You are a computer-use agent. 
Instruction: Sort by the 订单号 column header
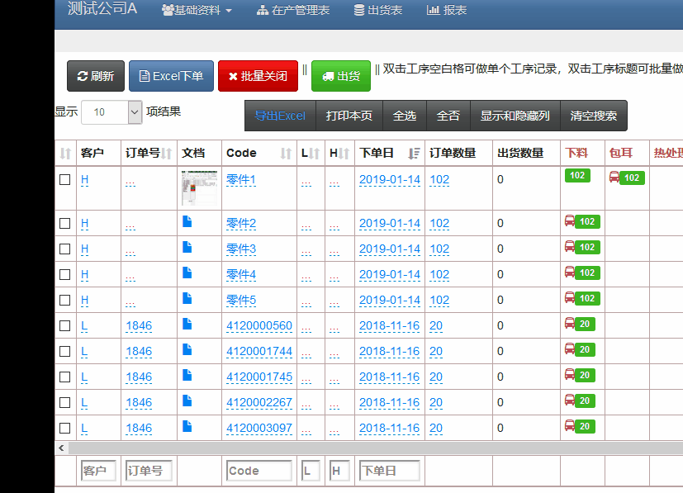tap(149, 154)
